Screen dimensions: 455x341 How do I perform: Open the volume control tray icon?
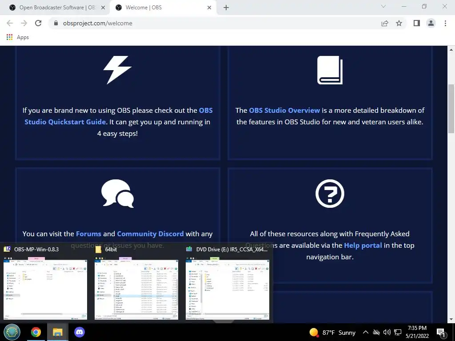click(387, 332)
